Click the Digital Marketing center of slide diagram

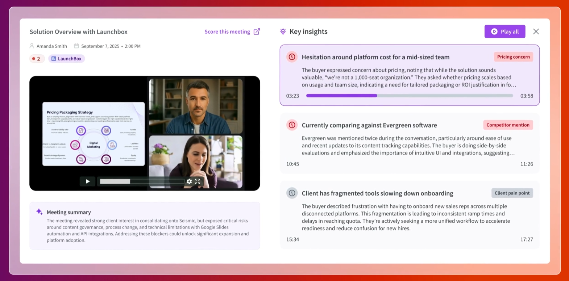pyautogui.click(x=94, y=145)
